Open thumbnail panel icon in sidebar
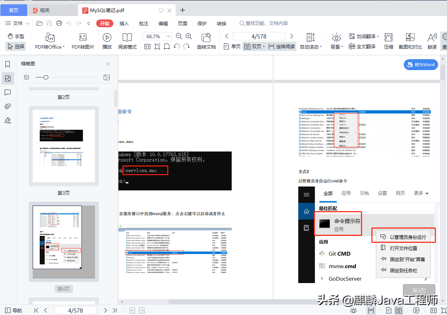The image size is (447, 315). pos(8,78)
